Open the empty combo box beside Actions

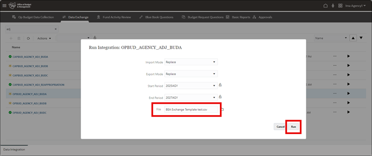(74, 38)
